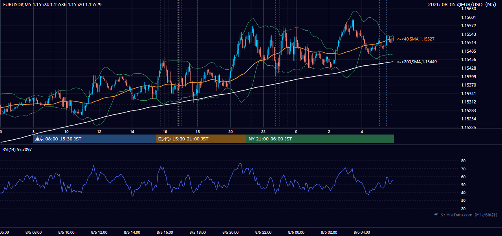
Task: Click hour label 22 on the price chart
Action: tap(264, 131)
